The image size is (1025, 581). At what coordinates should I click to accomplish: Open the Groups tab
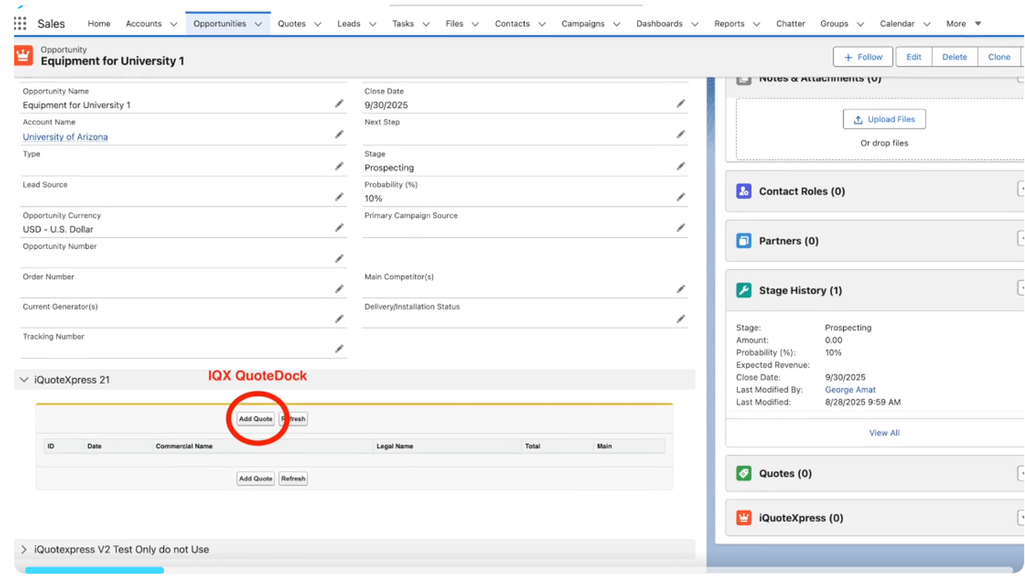[834, 24]
